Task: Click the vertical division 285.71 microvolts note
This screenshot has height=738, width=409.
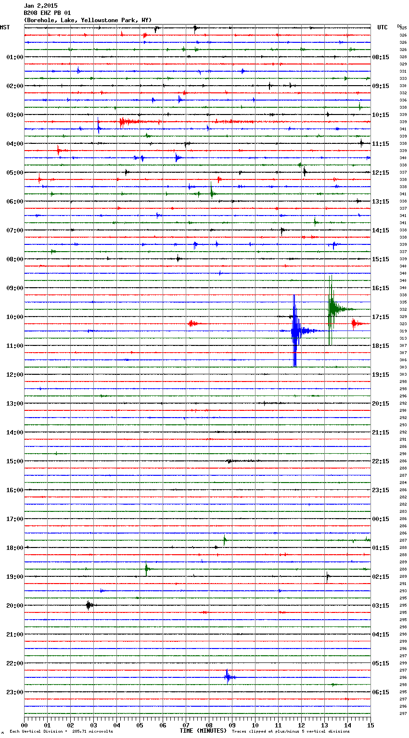Action: (61, 732)
